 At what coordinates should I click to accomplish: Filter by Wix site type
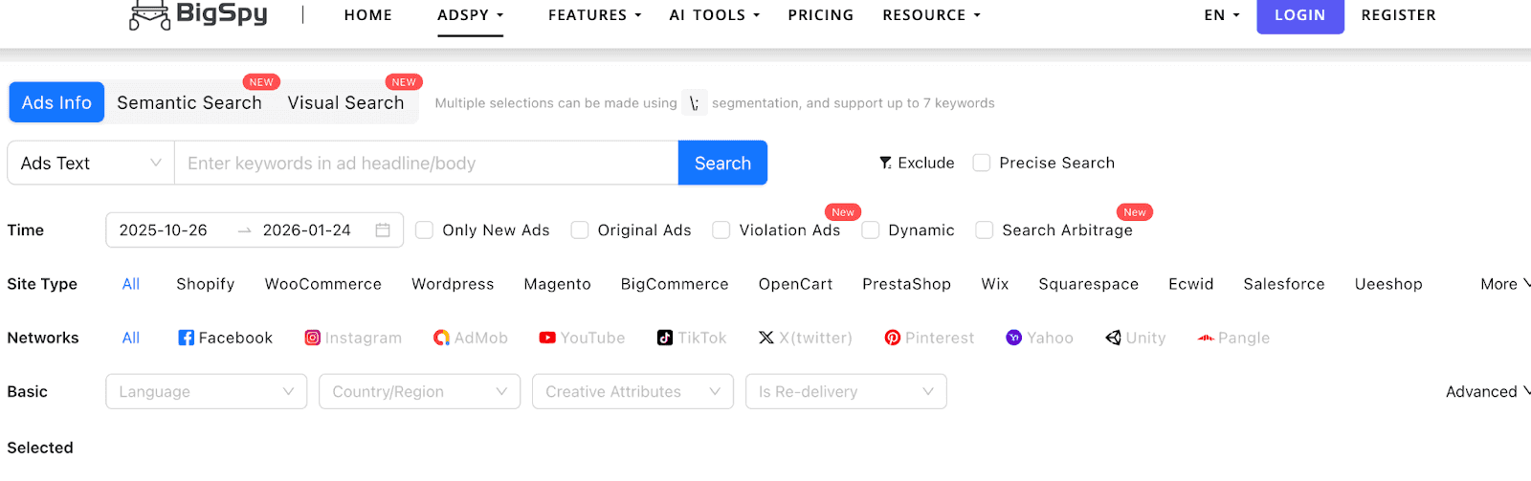pos(995,284)
